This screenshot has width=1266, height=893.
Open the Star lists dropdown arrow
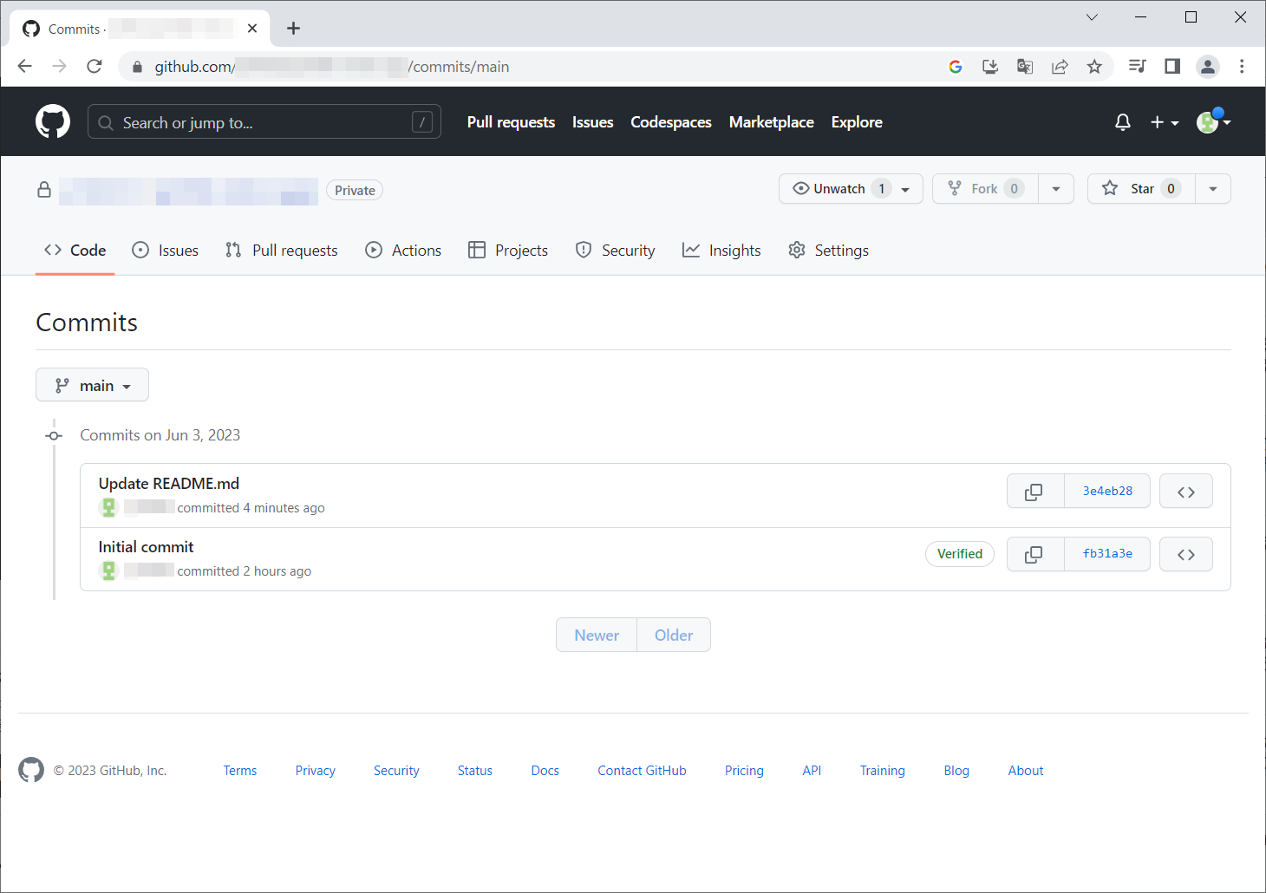(x=1212, y=189)
